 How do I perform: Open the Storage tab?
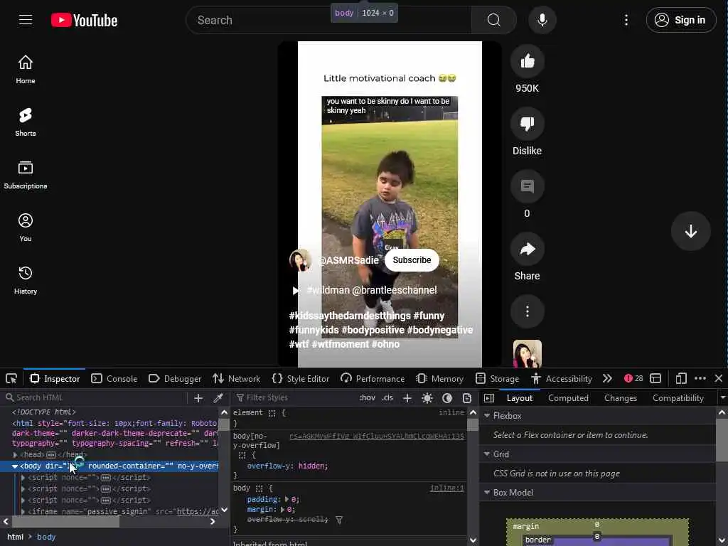[x=497, y=378]
